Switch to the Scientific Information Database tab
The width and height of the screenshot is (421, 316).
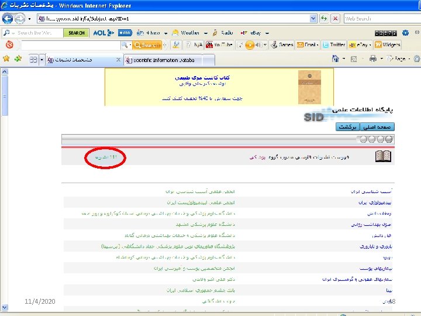point(163,60)
